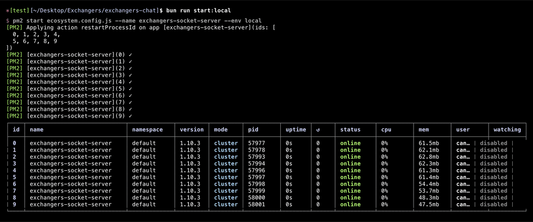
Task: Click pid value 58000
Action: [x=257, y=197]
